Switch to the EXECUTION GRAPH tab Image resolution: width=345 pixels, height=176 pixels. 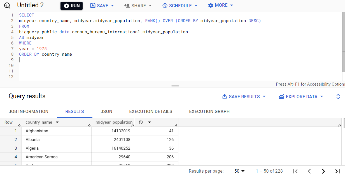coord(209,111)
